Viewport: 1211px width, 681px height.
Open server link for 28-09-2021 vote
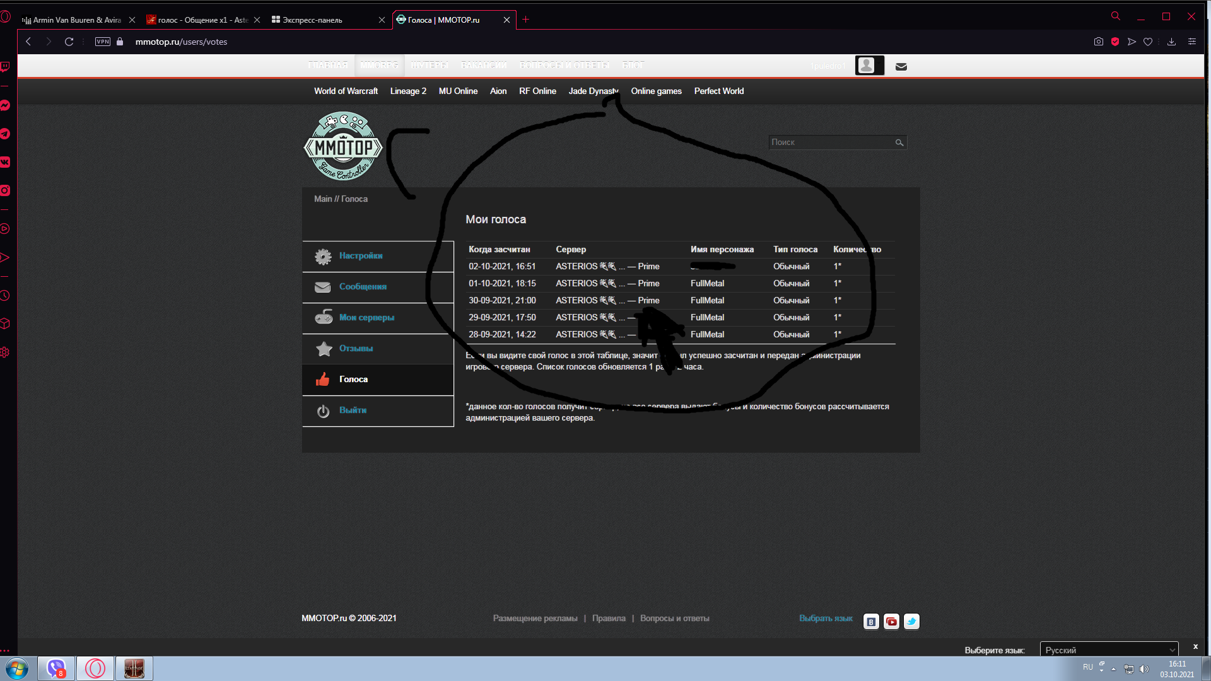pyautogui.click(x=596, y=335)
